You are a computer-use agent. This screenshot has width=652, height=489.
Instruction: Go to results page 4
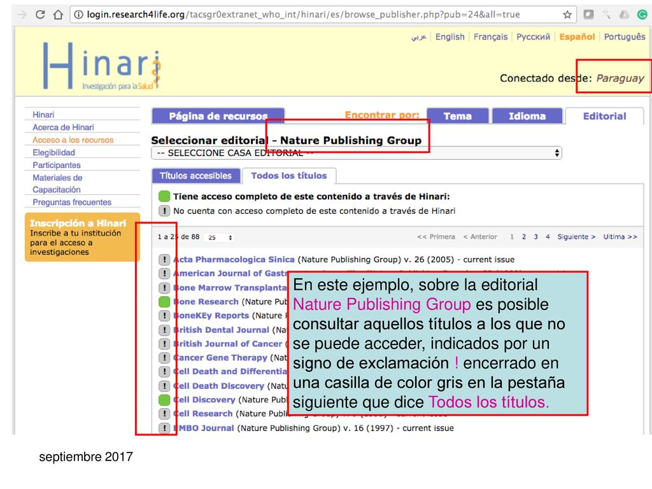pos(548,237)
